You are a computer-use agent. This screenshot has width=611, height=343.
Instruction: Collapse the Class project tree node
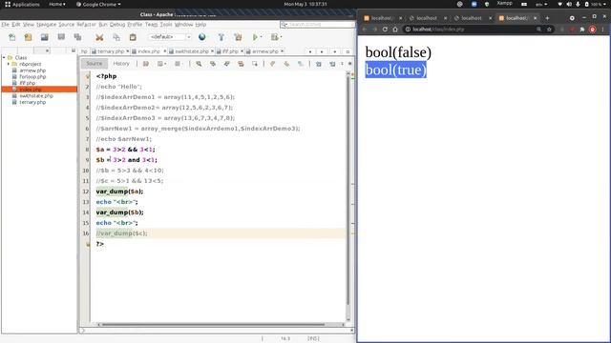(x=4, y=57)
